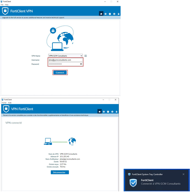Click the lock icon in the top FortiClient VPN header

[x=119, y=14]
